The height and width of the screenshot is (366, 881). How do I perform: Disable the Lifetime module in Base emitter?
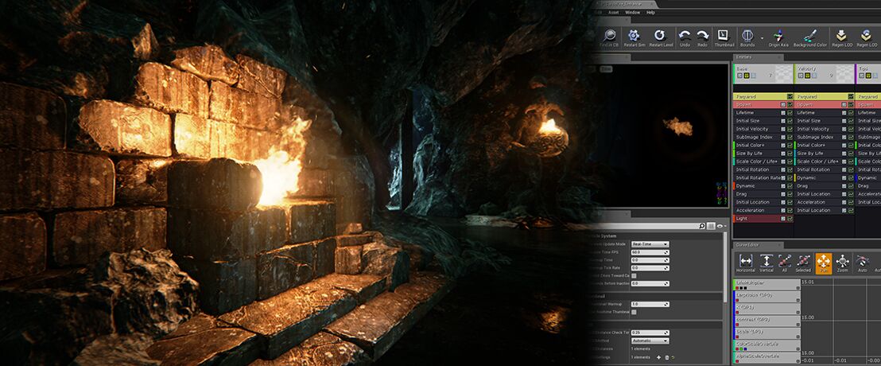(790, 113)
